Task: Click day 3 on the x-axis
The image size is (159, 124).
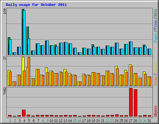Action: coord(20,121)
